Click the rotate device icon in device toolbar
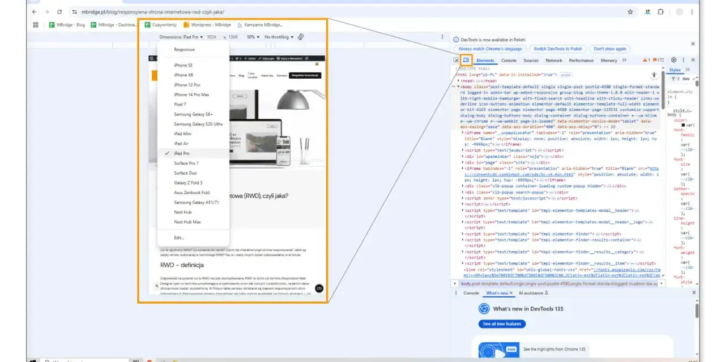This screenshot has height=362, width=725. pos(301,37)
